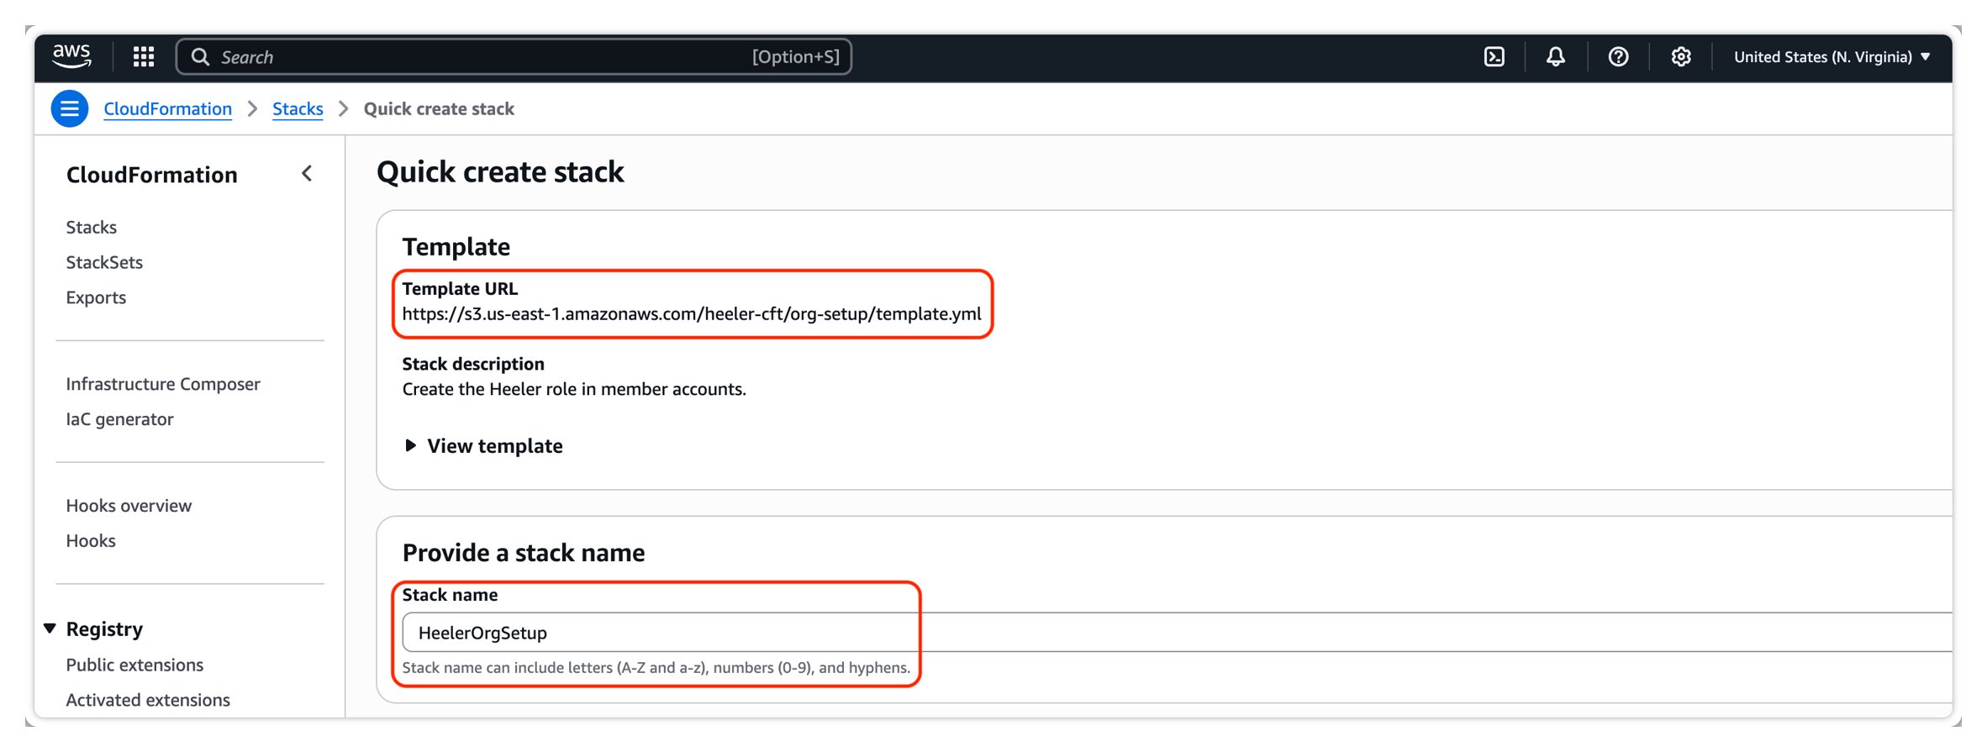This screenshot has height=752, width=1987.
Task: Collapse the Registry section in sidebar
Action: click(50, 628)
